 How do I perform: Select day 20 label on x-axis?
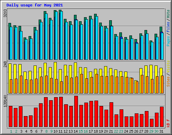pos(106,131)
